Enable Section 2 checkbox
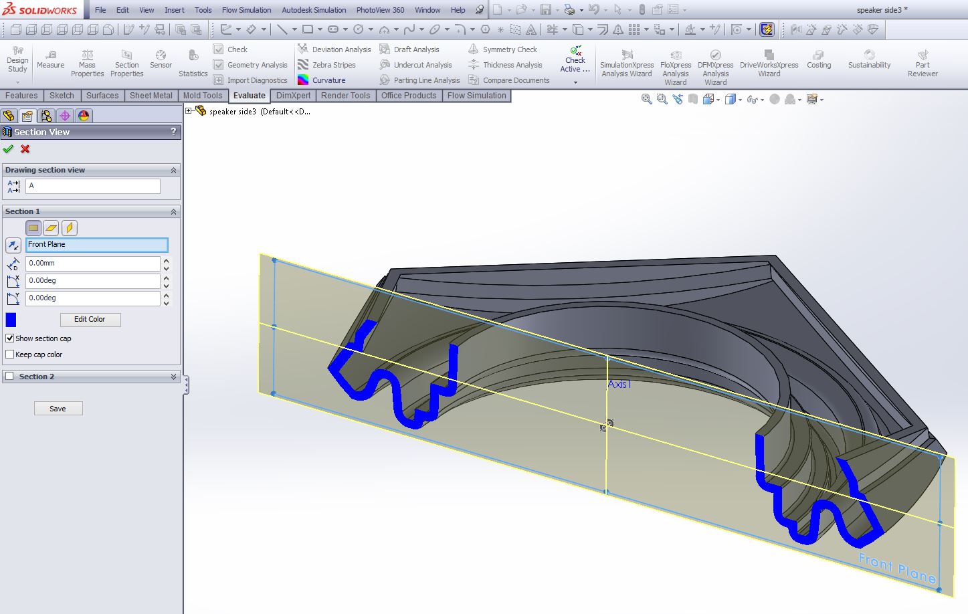Screen dimensions: 968x614 tap(10, 377)
